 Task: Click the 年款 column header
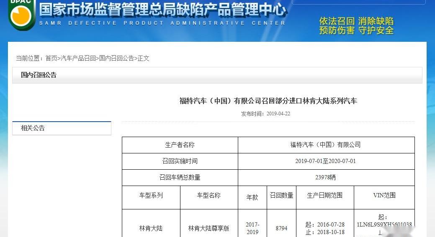252,197
